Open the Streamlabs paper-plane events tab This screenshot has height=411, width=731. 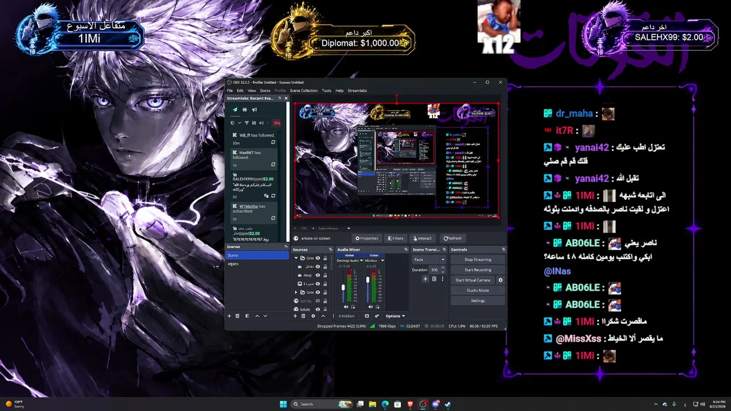coord(235,110)
